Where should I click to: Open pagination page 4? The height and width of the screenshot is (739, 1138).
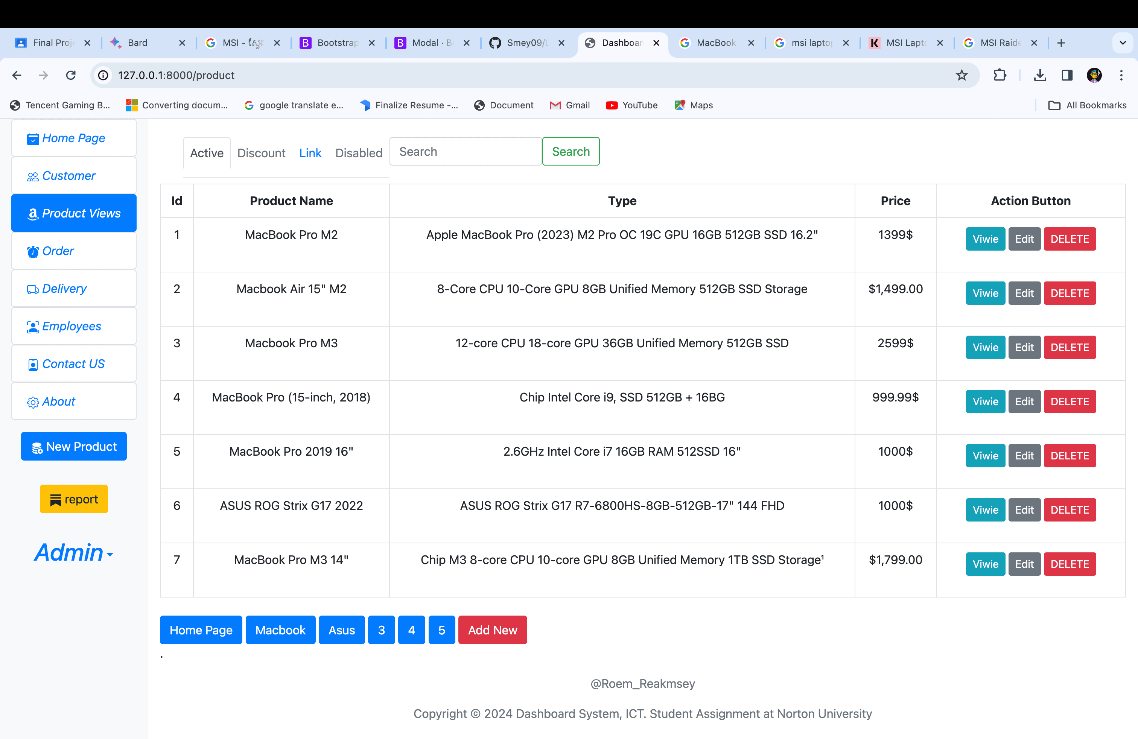[411, 630]
